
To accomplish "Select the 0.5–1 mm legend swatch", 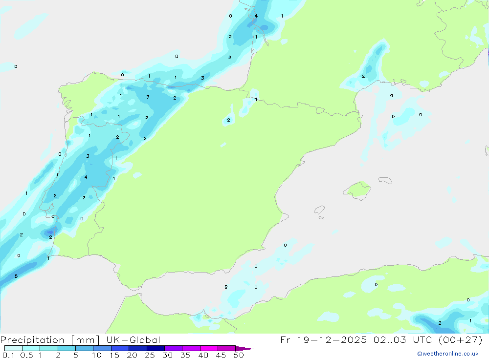I will [x=31, y=348].
